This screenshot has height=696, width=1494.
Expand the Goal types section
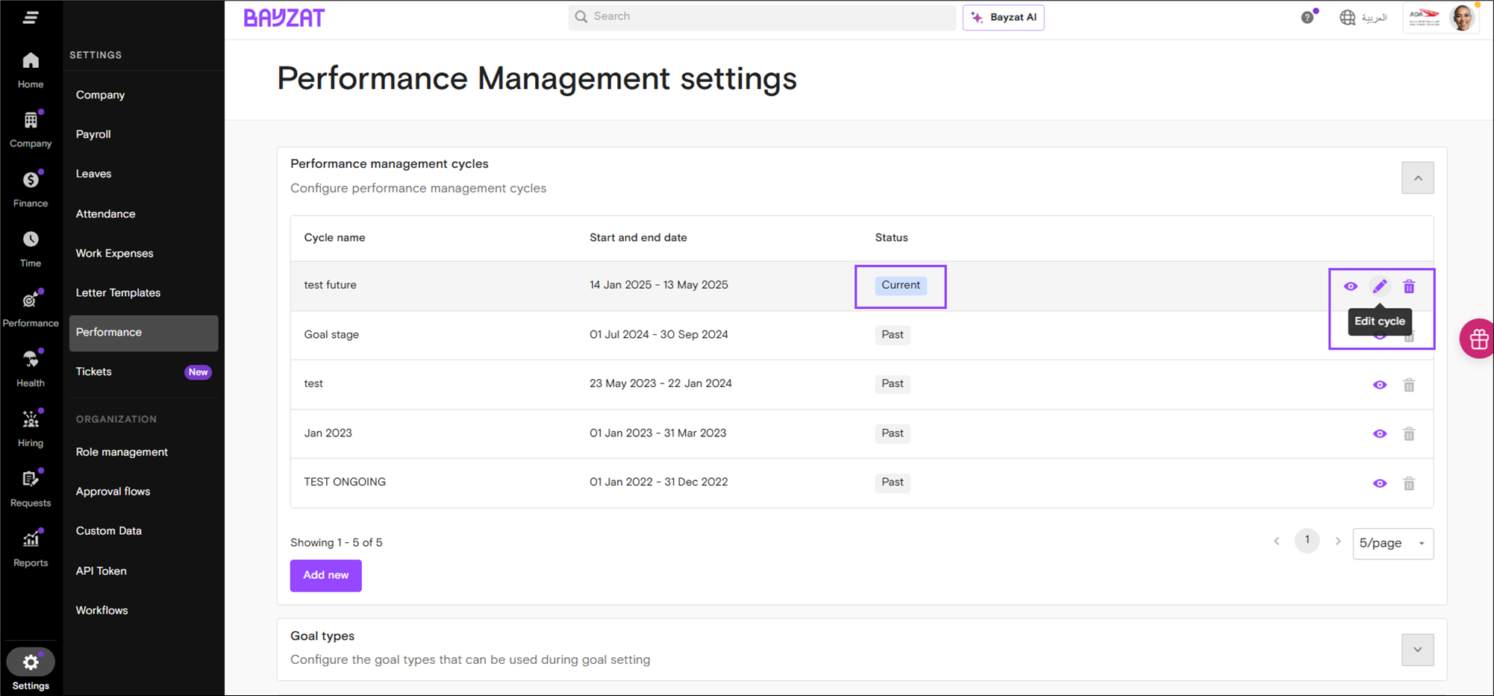(1417, 650)
